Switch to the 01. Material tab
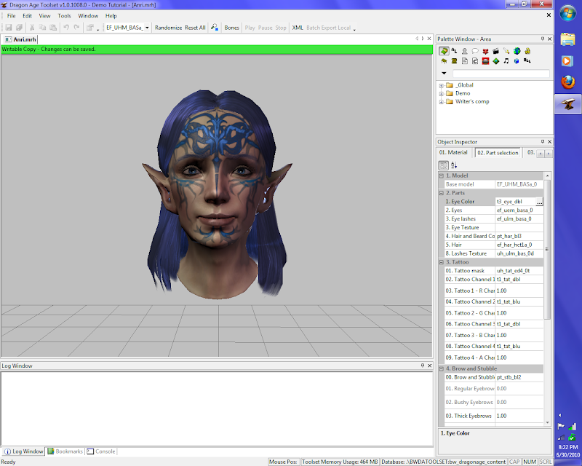The height and width of the screenshot is (466, 582). point(454,153)
